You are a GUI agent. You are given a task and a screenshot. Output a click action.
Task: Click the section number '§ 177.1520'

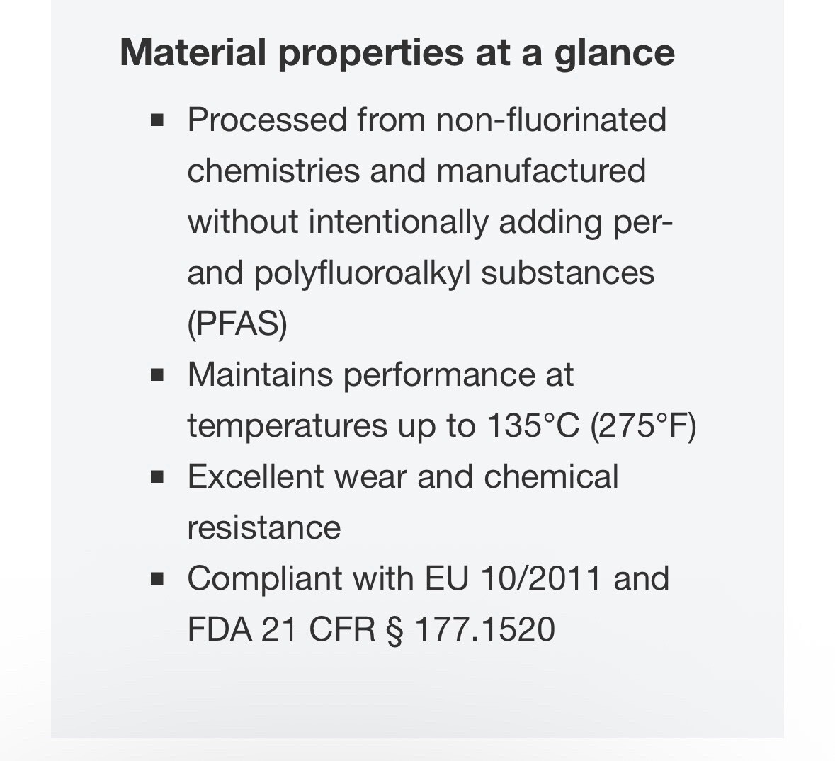471,630
